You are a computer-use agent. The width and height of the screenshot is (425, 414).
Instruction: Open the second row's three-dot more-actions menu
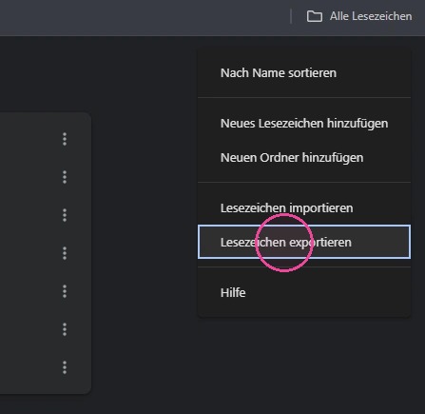click(65, 177)
